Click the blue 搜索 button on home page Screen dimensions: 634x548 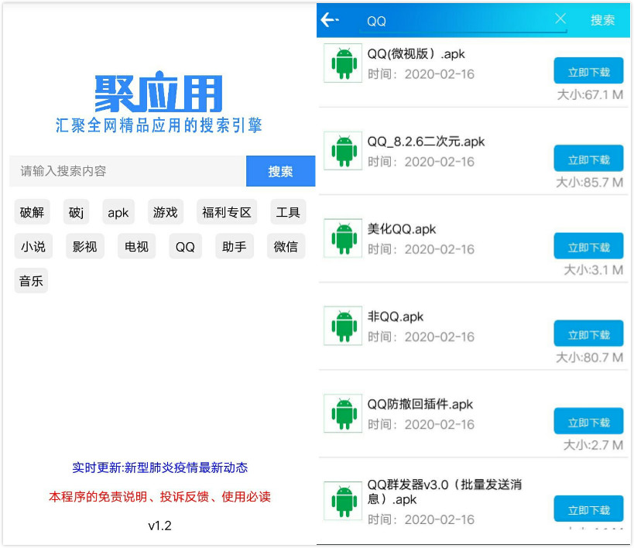point(280,171)
